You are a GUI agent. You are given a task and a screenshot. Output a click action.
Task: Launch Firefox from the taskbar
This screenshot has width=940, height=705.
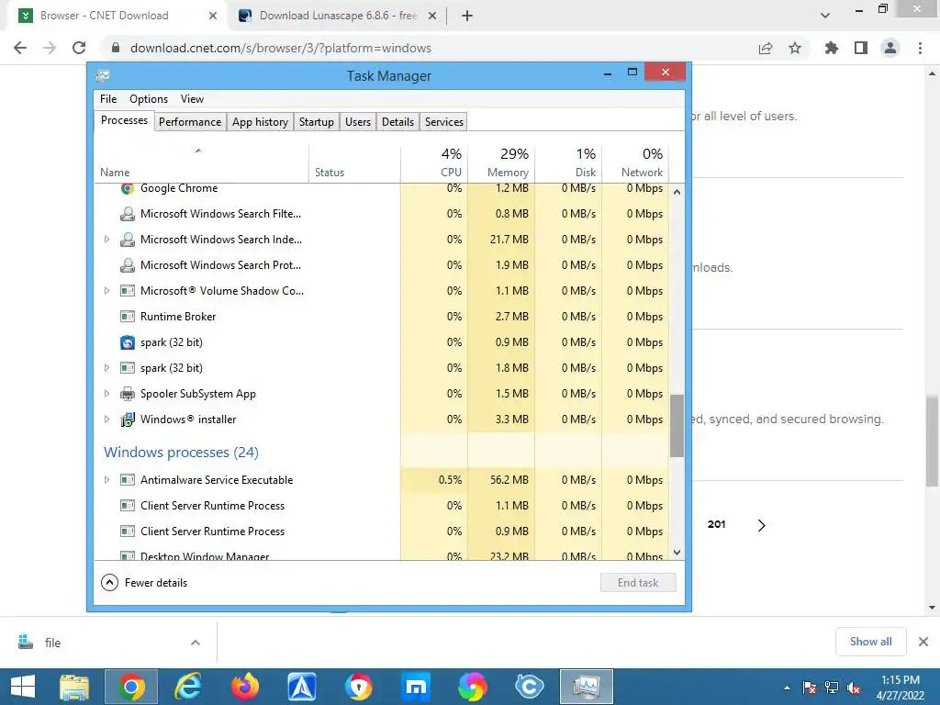tap(244, 687)
